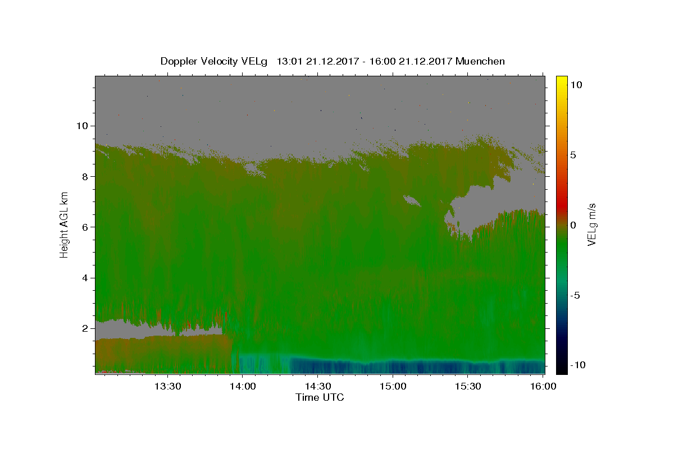Click the height axis label 6
Viewport: 674px width, 449px height.
[x=86, y=227]
